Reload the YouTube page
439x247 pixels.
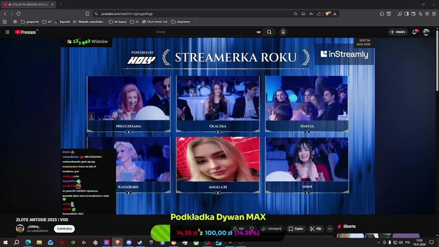19,14
